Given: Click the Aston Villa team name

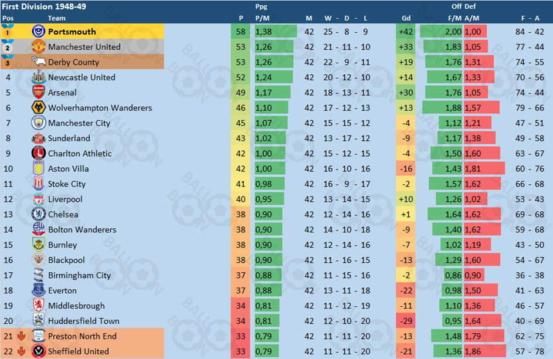Looking at the screenshot, I should click(x=68, y=168).
